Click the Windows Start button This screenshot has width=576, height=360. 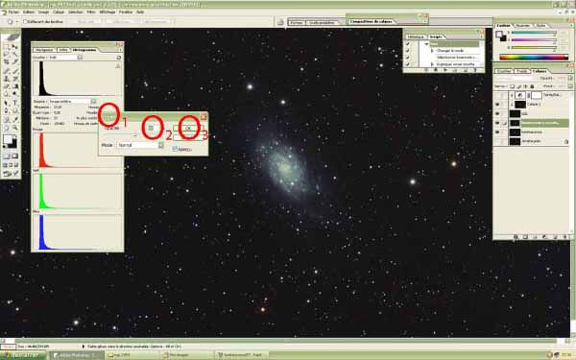(23, 355)
